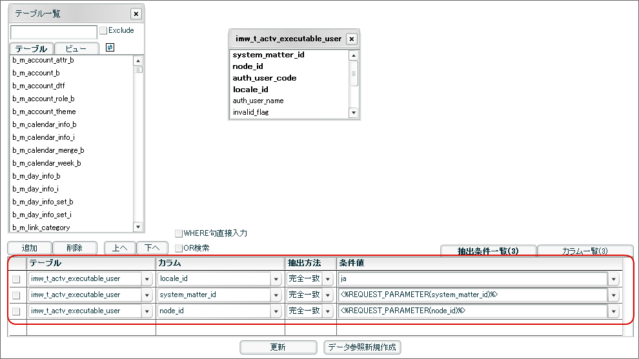The image size is (639, 359).
Task: Grab the executable_user column list scrollbar thumb
Action: (354, 73)
